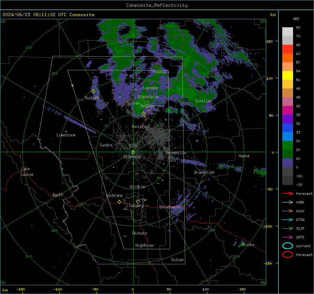Click the 2024/06/23 08:11:02 UTC Composite timestamp
This screenshot has height=294, width=314.
click(x=48, y=15)
